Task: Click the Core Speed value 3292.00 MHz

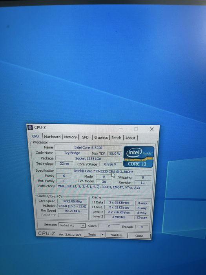Action: (72, 201)
